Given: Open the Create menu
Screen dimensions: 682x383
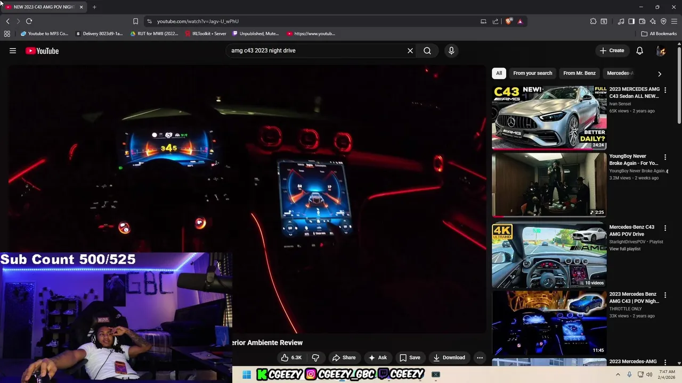Looking at the screenshot, I should 612,51.
